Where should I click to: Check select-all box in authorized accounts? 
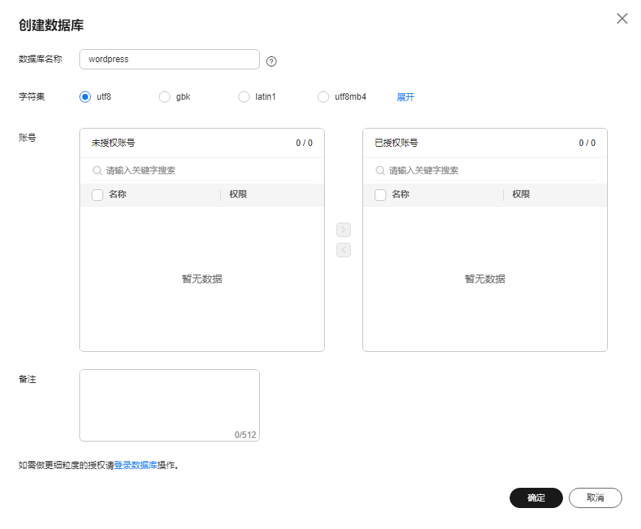pyautogui.click(x=380, y=194)
